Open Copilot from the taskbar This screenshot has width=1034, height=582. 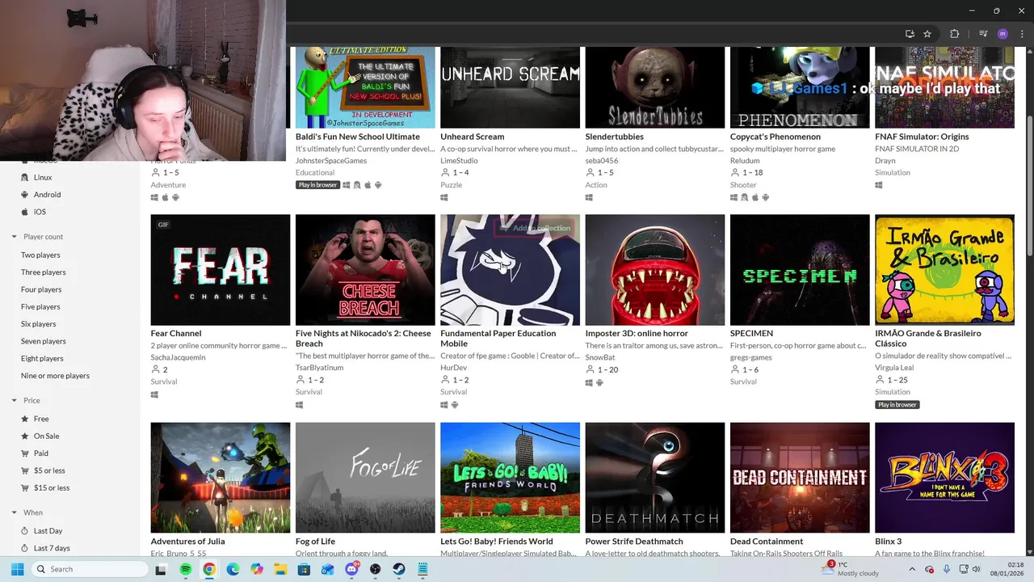coord(257,569)
